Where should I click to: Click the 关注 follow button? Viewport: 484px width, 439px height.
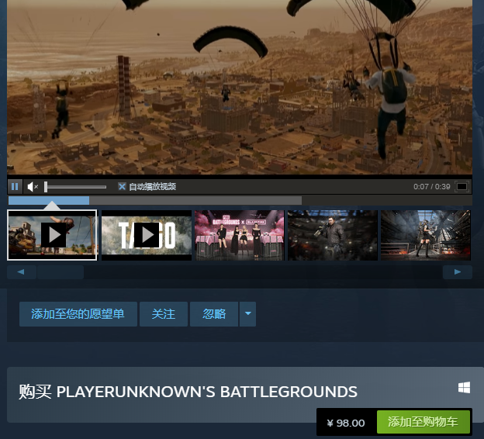[164, 314]
